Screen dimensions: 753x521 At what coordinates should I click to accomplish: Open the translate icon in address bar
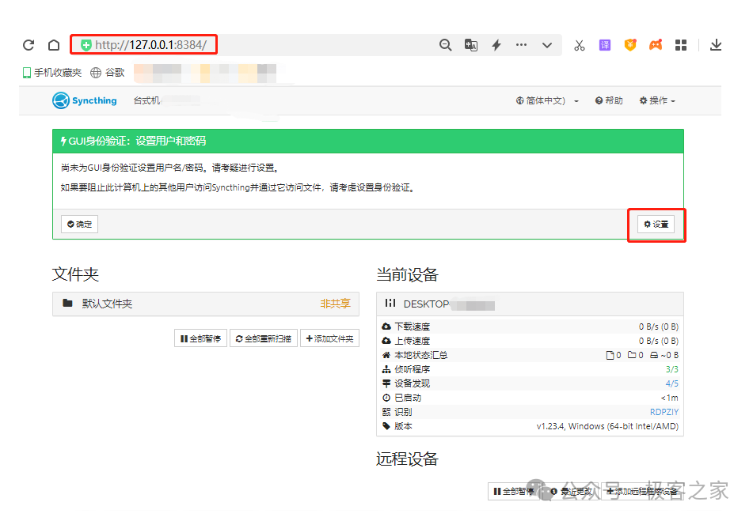click(471, 45)
